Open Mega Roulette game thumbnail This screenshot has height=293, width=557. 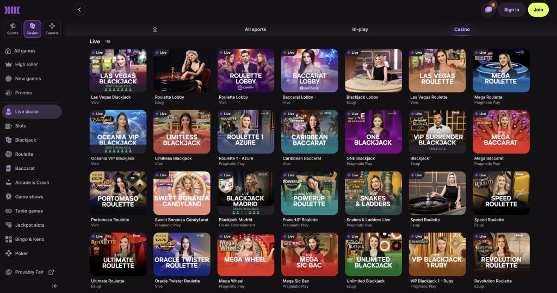click(x=501, y=71)
